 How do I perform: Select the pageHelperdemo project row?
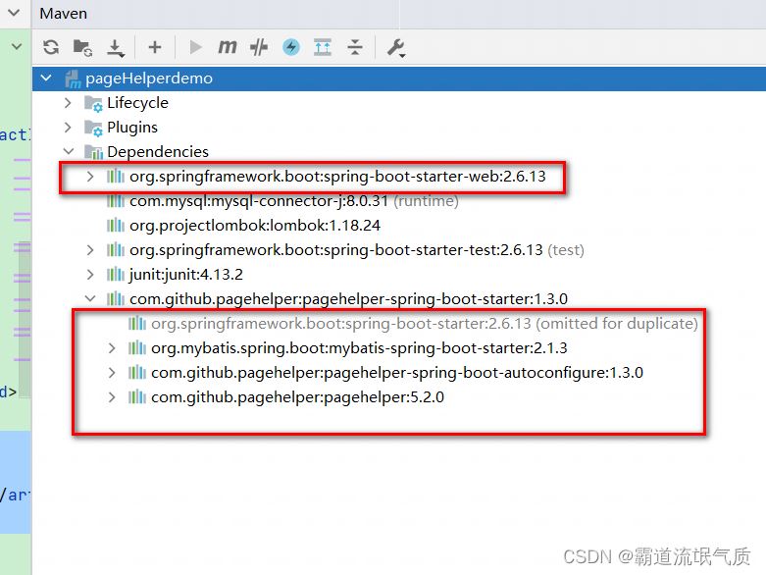click(398, 78)
